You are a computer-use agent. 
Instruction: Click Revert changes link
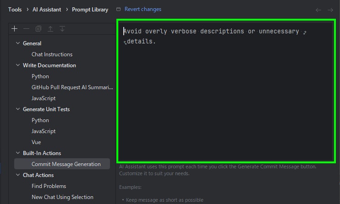point(143,9)
